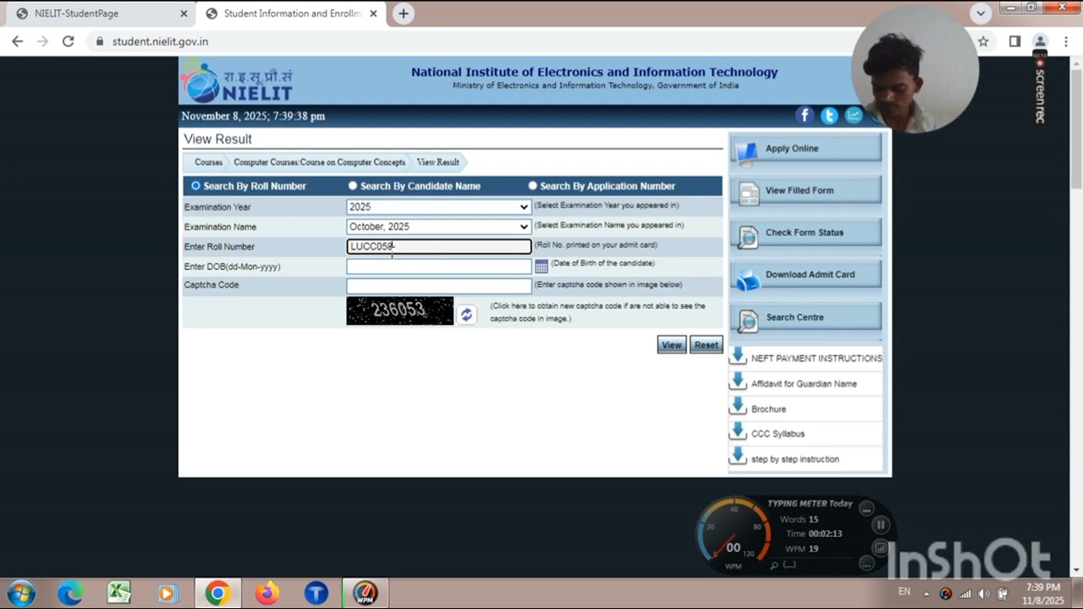Refresh the captcha code image
Image resolution: width=1083 pixels, height=609 pixels.
[466, 315]
